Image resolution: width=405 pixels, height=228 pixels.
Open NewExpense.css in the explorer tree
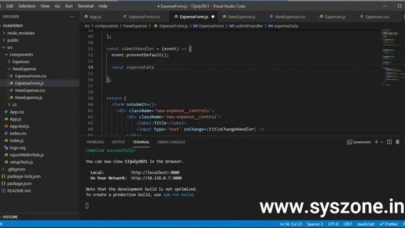pos(30,91)
